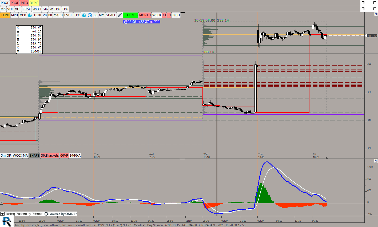Click the MM button

pyautogui.click(x=102, y=15)
